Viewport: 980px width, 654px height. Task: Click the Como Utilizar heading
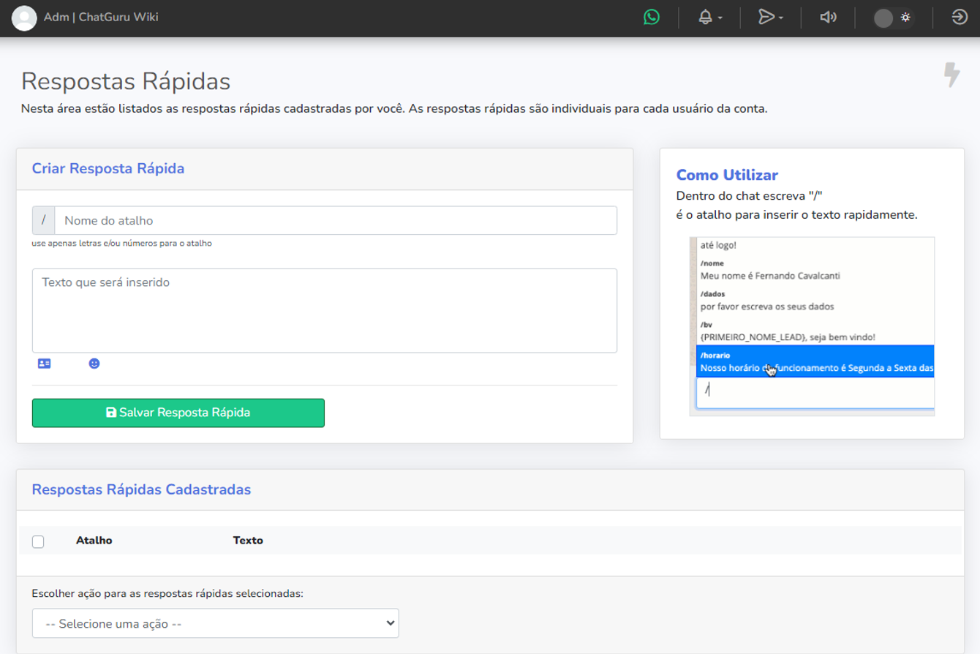click(x=727, y=175)
